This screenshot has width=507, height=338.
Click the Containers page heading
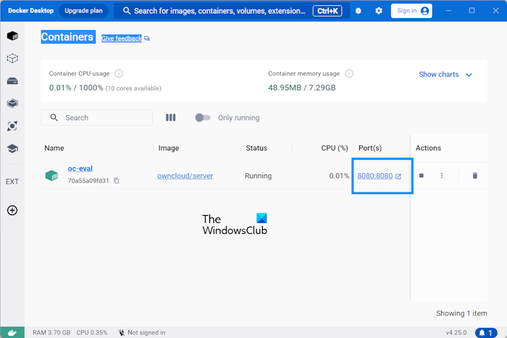pos(68,37)
